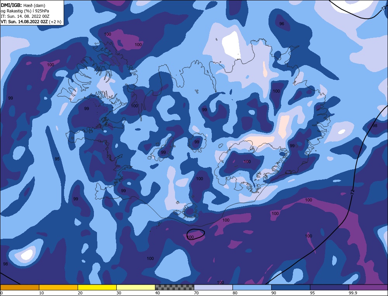The height and width of the screenshot is (296, 388).
Task: Click the "VT: Sun. 14.08.2022 02Z" valid time
Action: pos(24,22)
